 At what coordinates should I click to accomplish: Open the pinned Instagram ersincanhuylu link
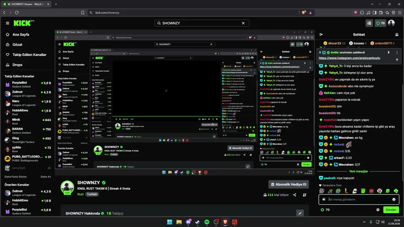[349, 58]
